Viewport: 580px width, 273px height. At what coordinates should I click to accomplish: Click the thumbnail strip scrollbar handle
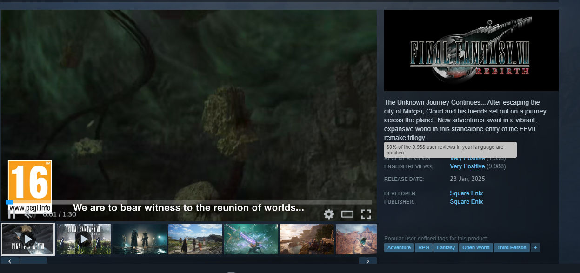(33, 261)
